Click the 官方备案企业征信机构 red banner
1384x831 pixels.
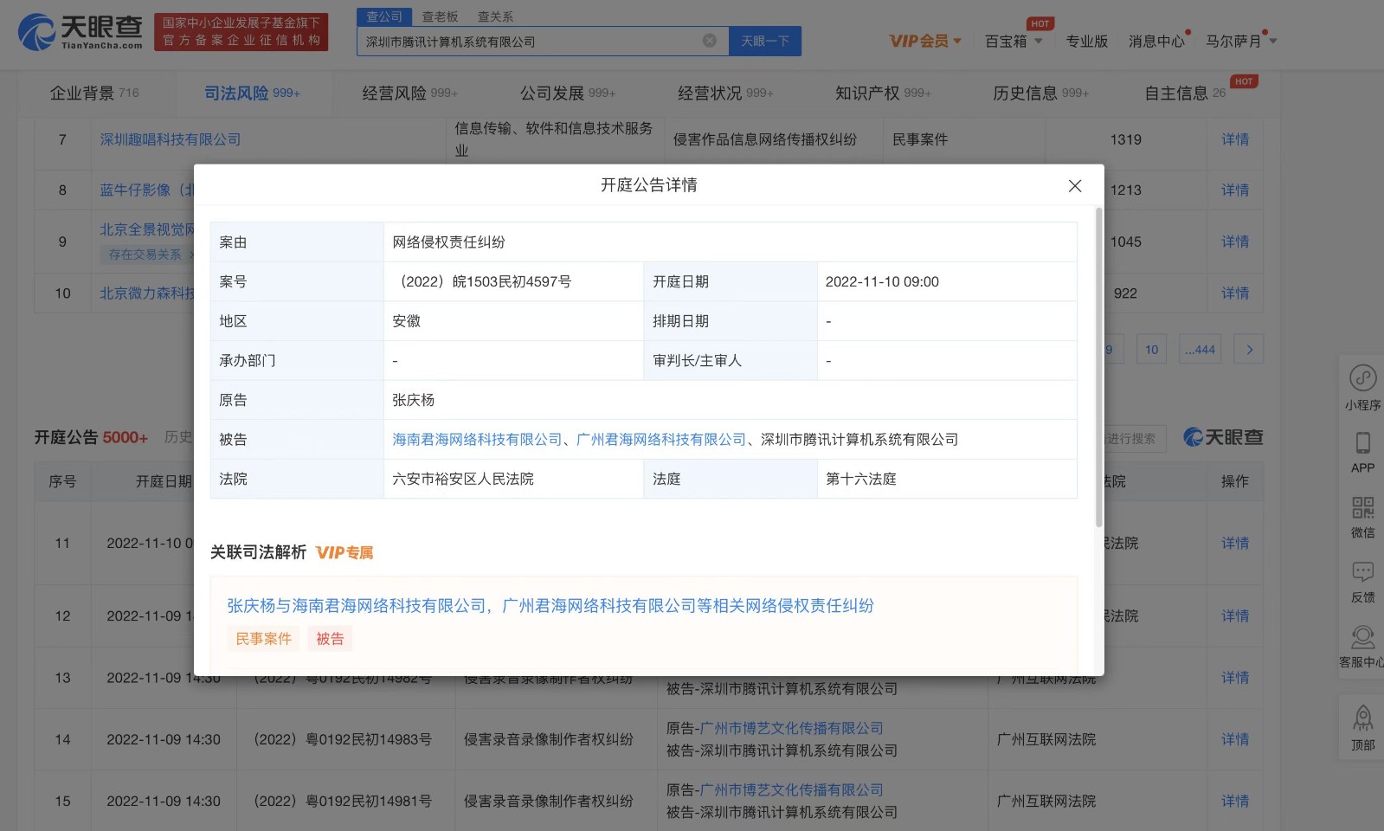point(241,32)
